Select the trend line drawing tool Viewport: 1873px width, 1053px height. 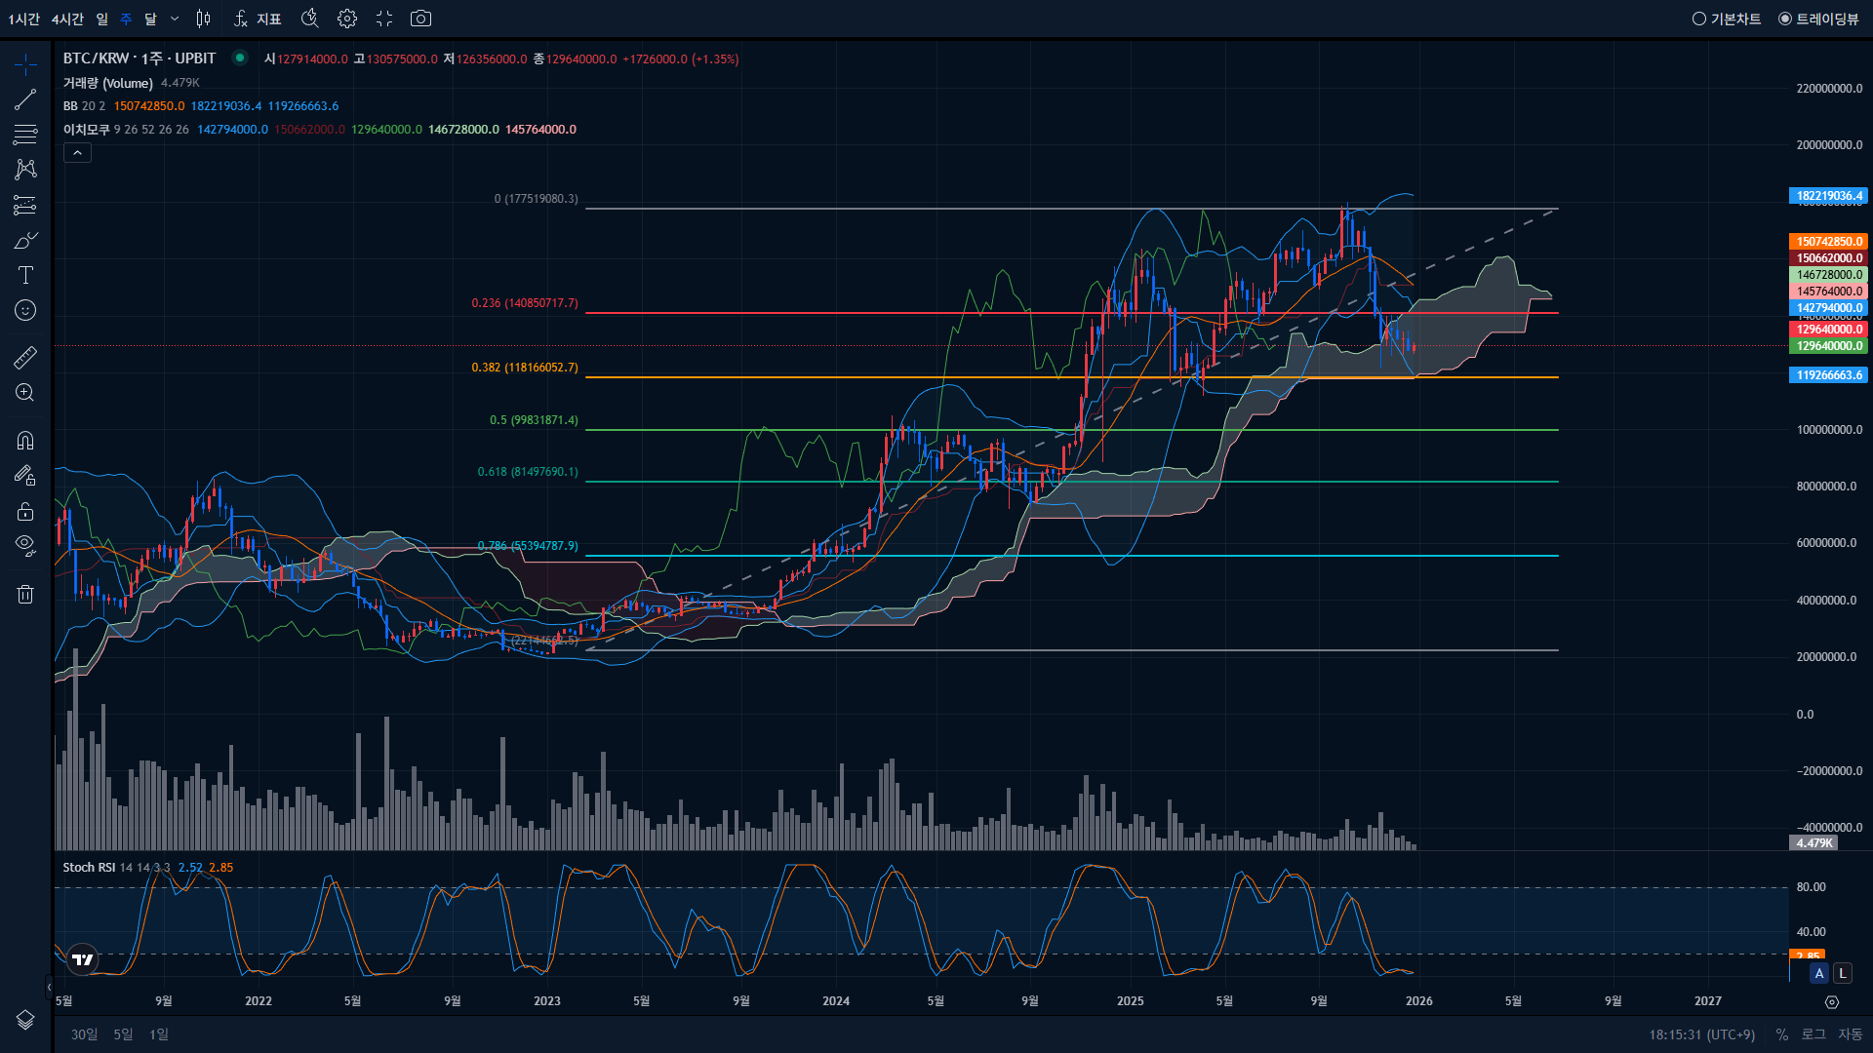pos(25,99)
